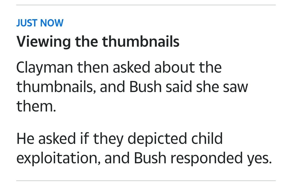The image size is (292, 183).
Task: Click the word 'Bush' in first paragraph
Action: point(145,87)
